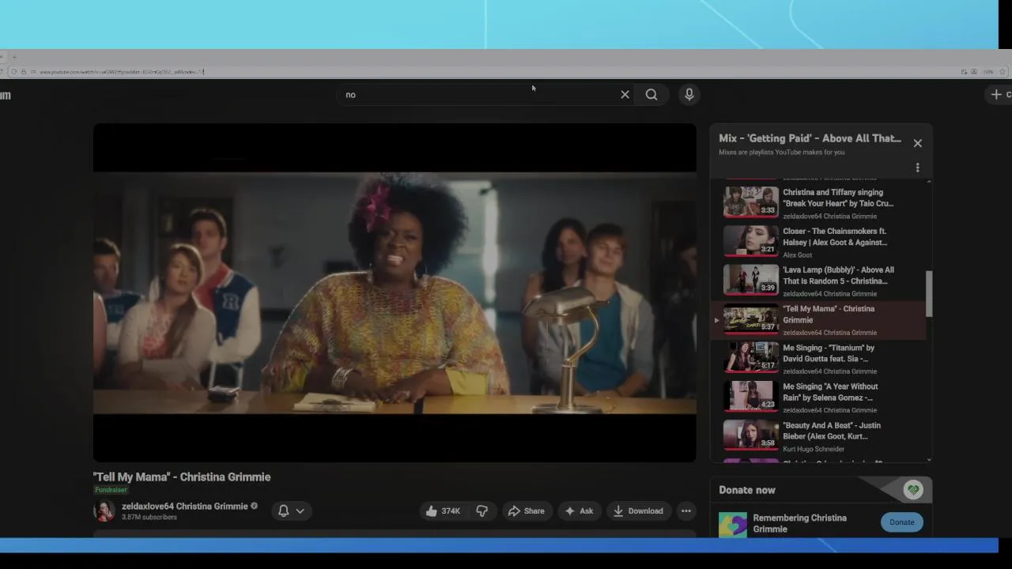Click the blue Donate button
The width and height of the screenshot is (1012, 569).
(901, 522)
